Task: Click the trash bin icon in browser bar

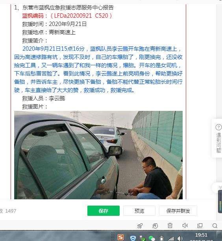Action: [x=170, y=226]
